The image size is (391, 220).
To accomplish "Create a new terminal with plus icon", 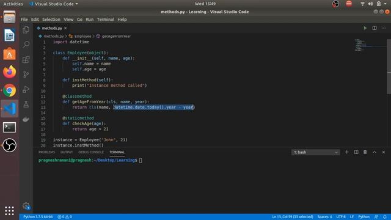I will click(x=346, y=152).
